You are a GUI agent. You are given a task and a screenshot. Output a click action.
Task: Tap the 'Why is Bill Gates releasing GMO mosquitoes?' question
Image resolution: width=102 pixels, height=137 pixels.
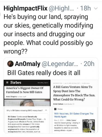25,110
